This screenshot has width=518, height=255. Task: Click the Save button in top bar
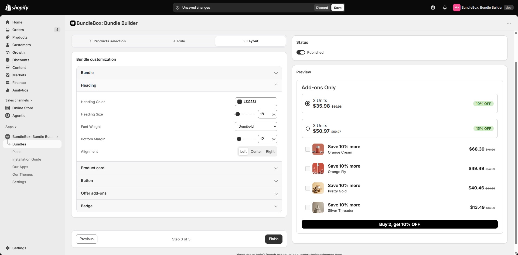coord(338,8)
